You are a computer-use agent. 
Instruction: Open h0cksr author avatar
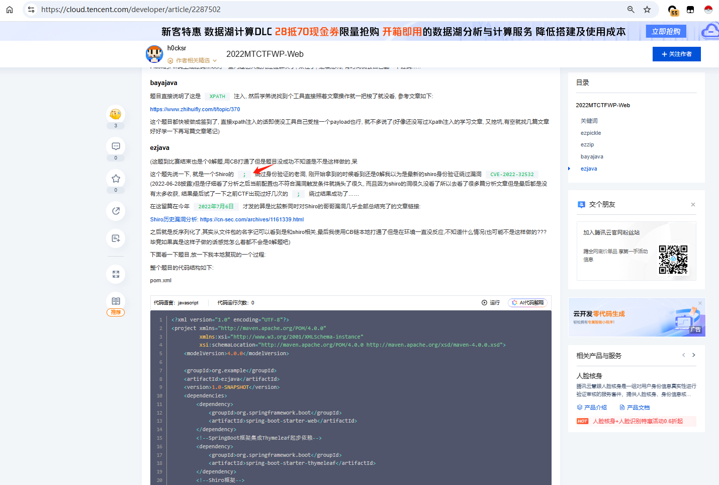154,54
